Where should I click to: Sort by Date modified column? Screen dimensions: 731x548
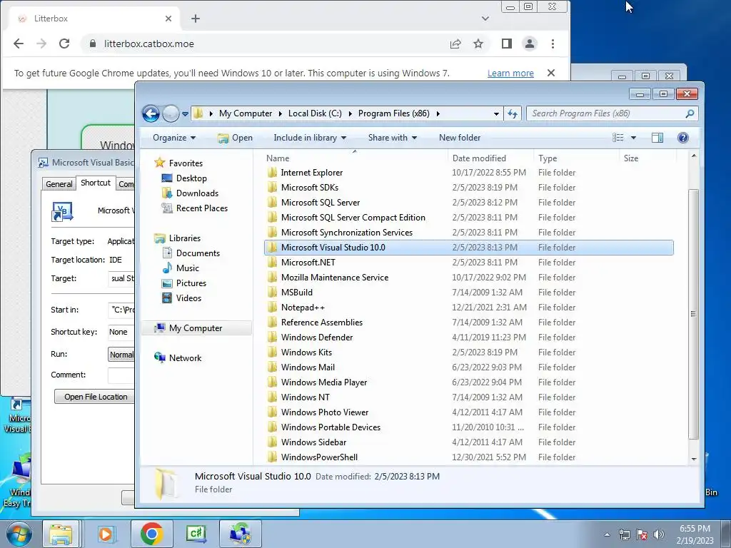(479, 158)
